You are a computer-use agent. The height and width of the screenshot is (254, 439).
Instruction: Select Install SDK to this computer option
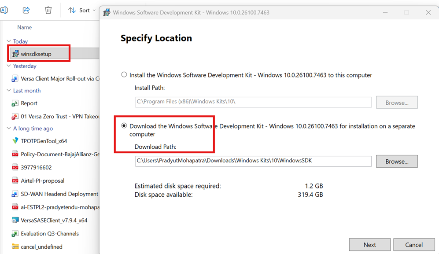coord(124,75)
